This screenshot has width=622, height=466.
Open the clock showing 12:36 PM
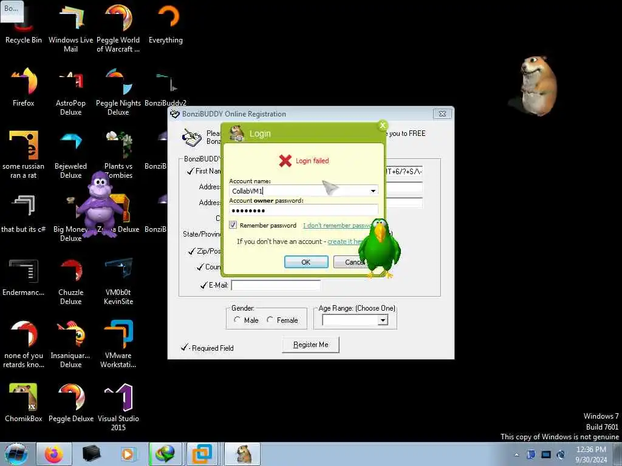591,454
